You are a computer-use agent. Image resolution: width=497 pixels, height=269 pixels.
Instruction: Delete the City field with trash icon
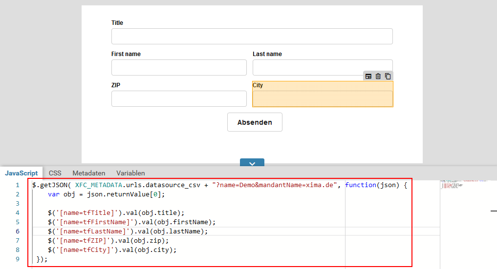(378, 77)
